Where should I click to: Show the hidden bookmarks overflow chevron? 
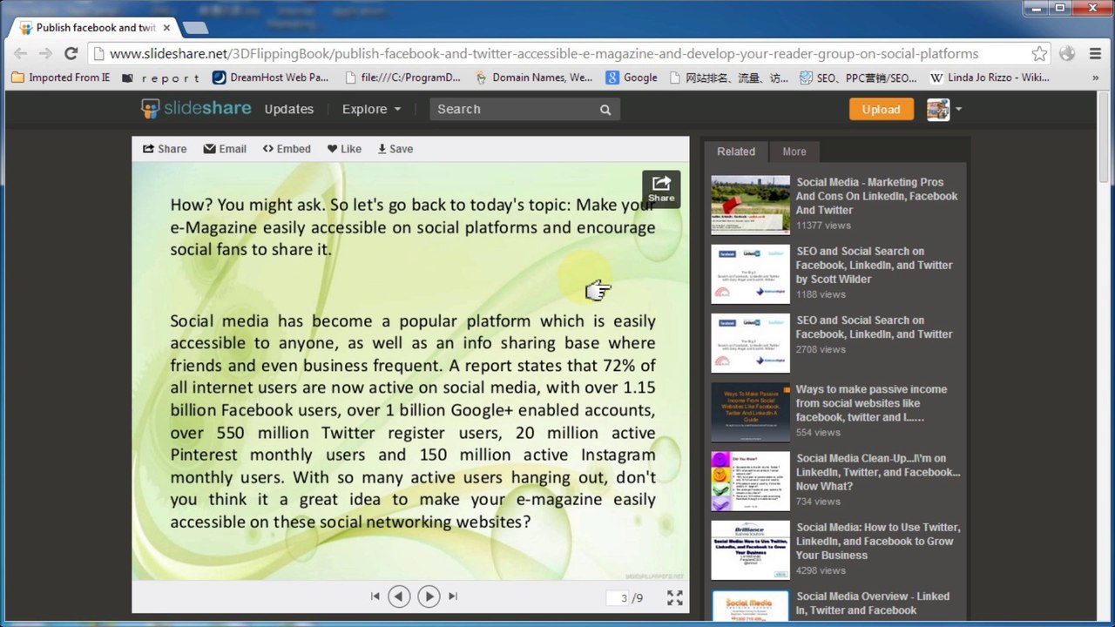(x=1097, y=78)
